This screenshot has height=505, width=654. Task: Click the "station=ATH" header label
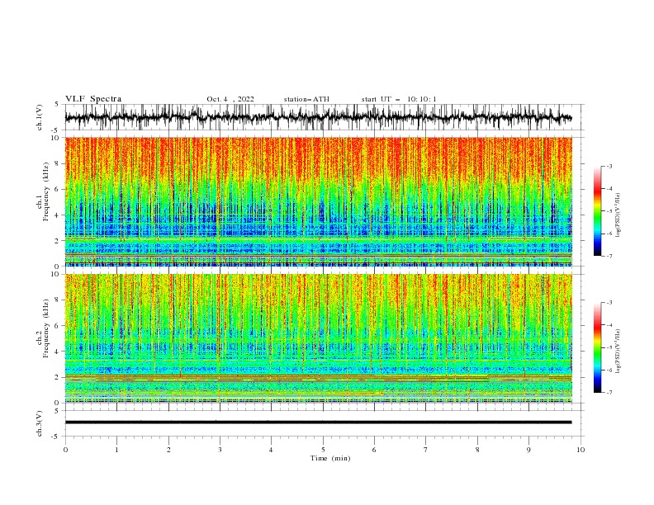(306, 99)
